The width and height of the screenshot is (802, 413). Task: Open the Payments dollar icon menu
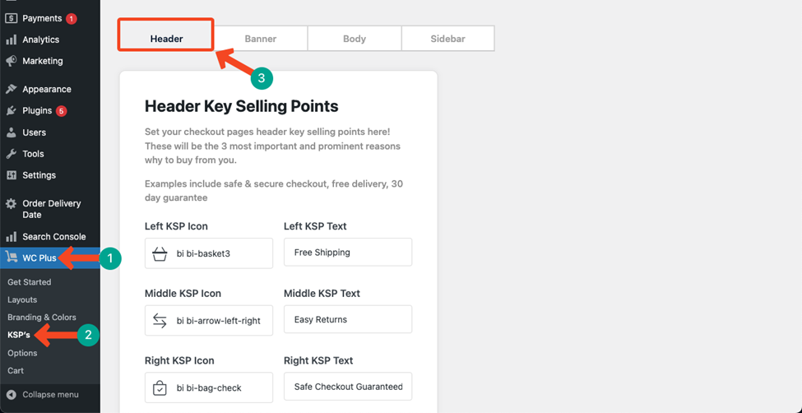12,18
